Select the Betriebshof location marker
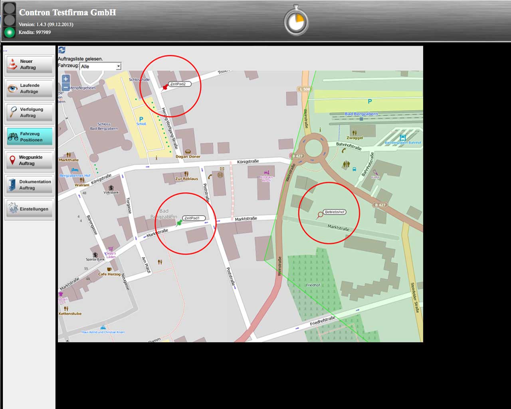 coord(320,215)
